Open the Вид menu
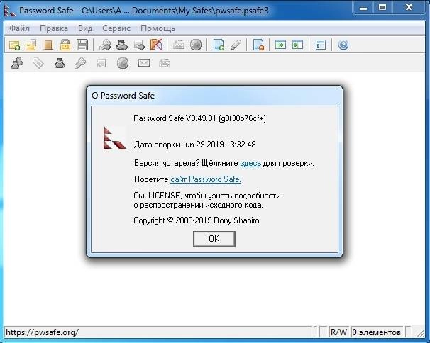Viewport: 430px width, 343px height. coord(85,28)
